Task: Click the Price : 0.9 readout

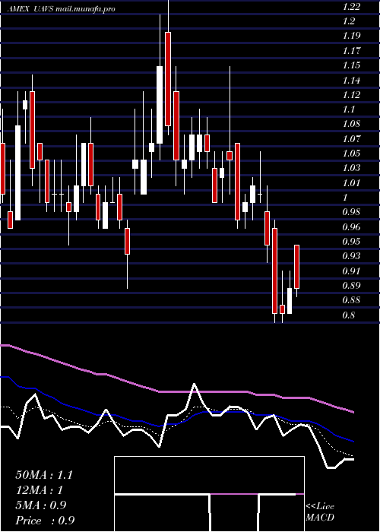Action: pyautogui.click(x=45, y=521)
